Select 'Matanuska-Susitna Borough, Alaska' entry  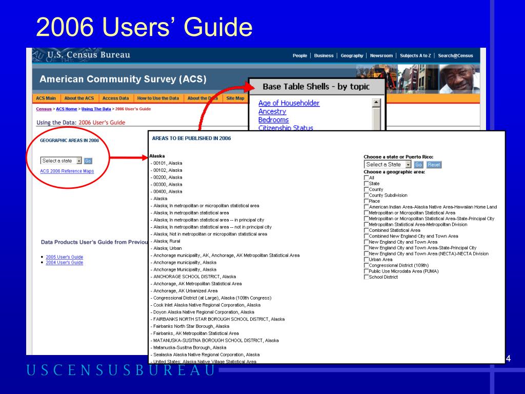189,347
